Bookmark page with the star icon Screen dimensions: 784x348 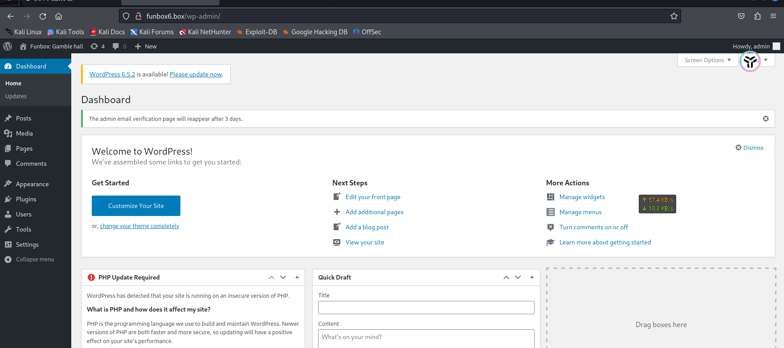[674, 16]
